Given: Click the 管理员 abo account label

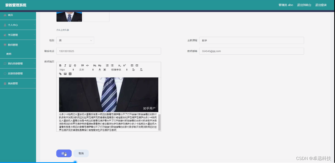Looking at the screenshot, I should click(x=286, y=5).
